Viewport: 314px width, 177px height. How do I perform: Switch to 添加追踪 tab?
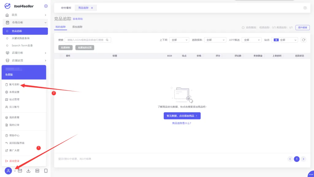pyautogui.click(x=77, y=27)
